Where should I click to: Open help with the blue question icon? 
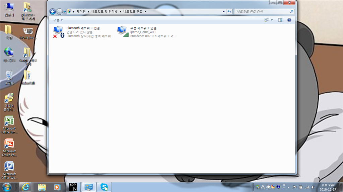click(289, 20)
